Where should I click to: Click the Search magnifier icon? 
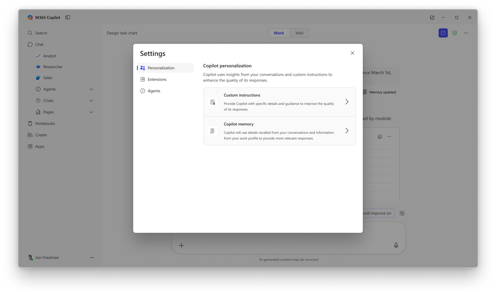pyautogui.click(x=30, y=33)
